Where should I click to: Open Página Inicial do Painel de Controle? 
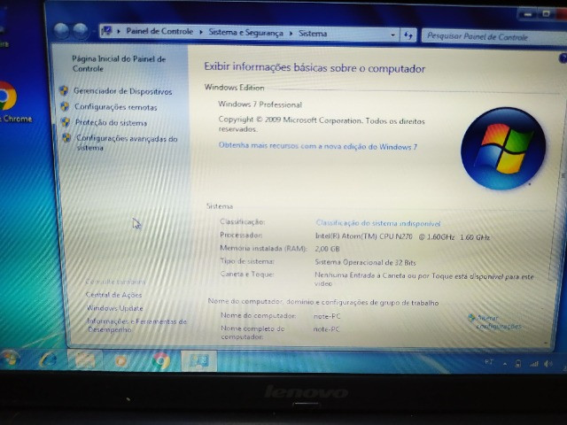coord(119,64)
